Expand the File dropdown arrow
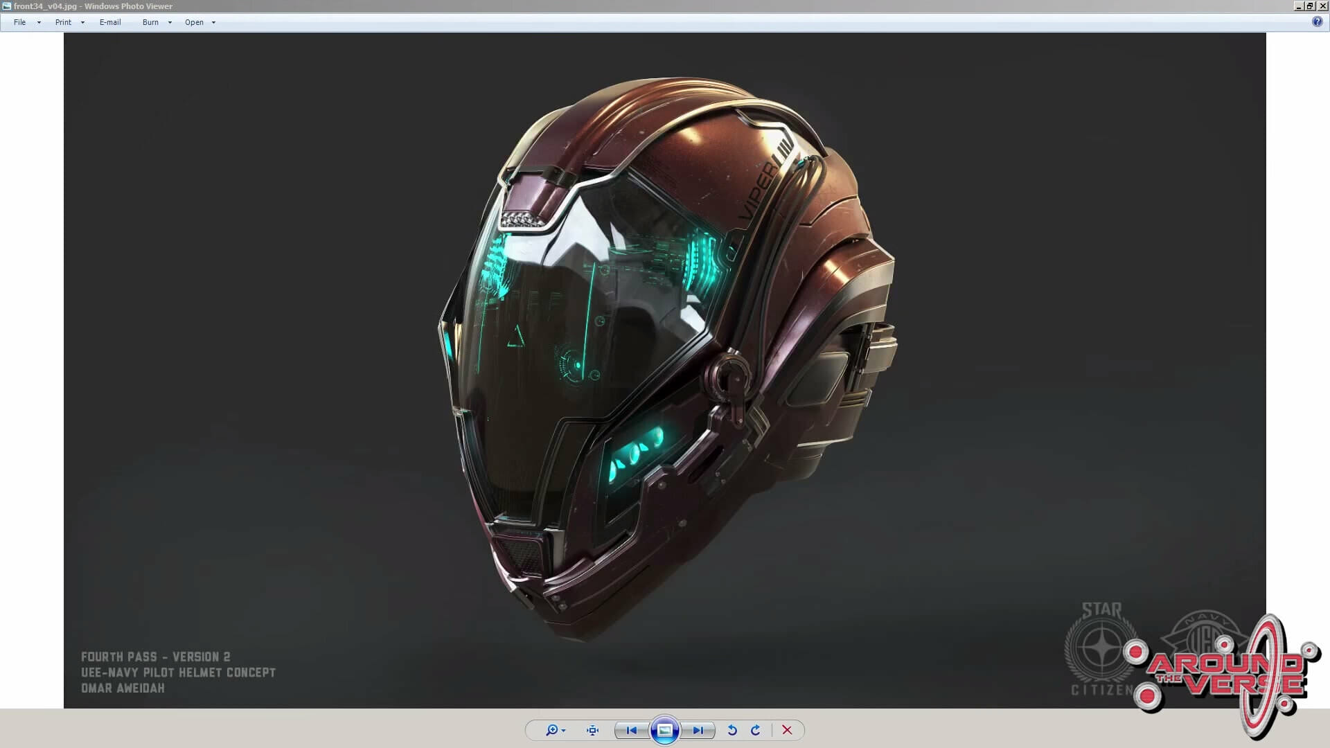The height and width of the screenshot is (748, 1330). pos(39,23)
